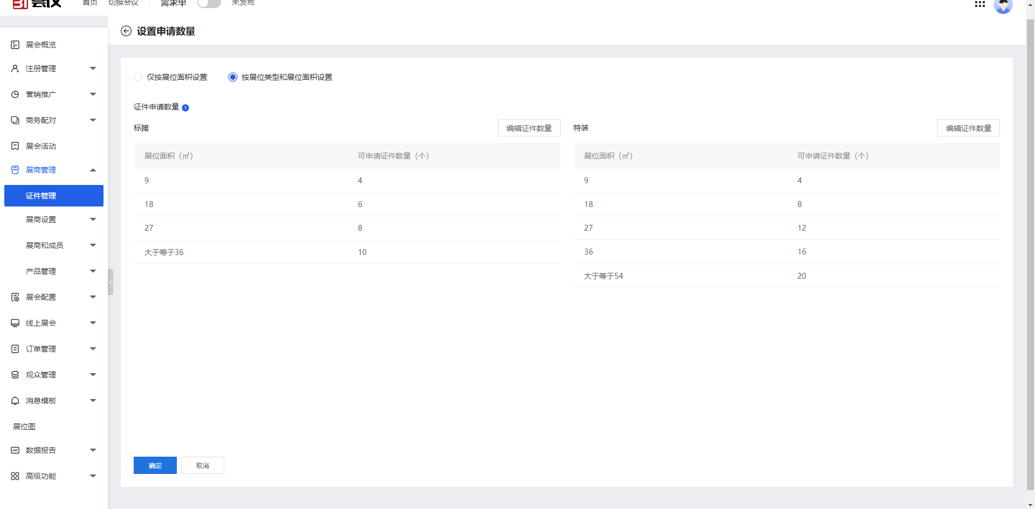
Task: Click 编辑证件数量 for 特装 table
Action: [x=968, y=128]
